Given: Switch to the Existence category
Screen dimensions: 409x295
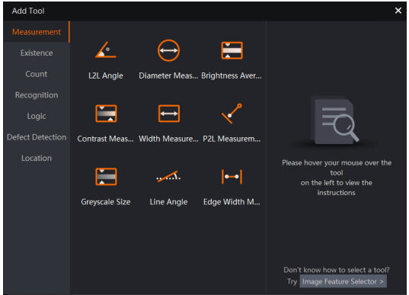Looking at the screenshot, I should 37,53.
